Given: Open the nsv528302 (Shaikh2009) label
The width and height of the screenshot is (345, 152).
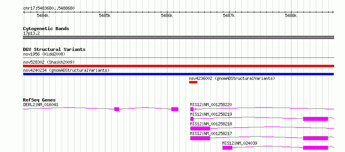Looking at the screenshot, I should point(49,62).
